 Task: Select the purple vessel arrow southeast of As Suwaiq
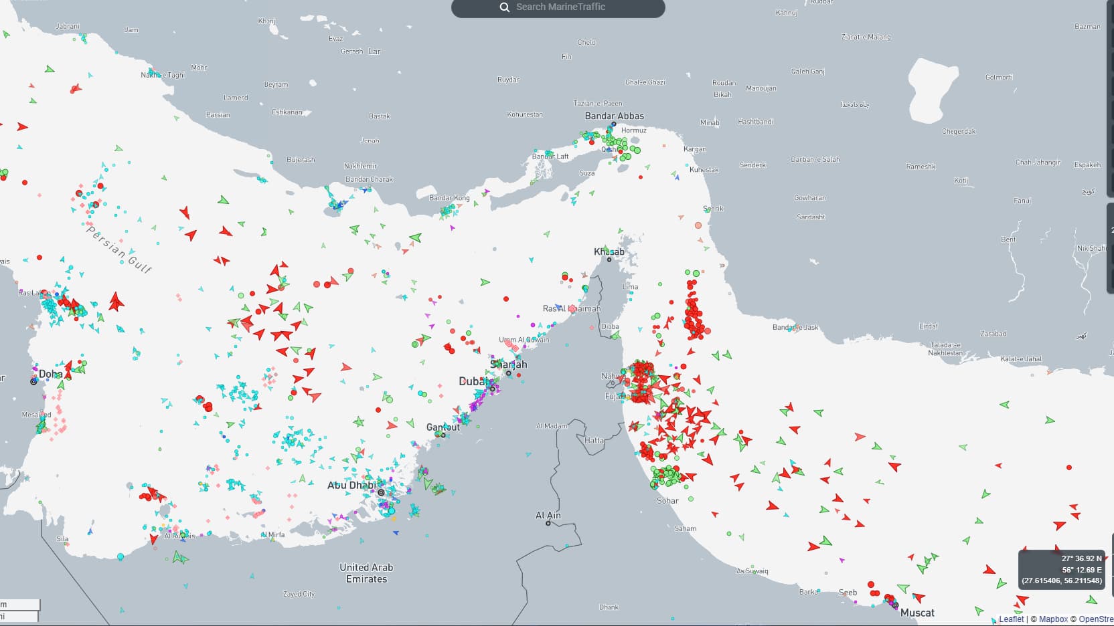click(x=842, y=560)
